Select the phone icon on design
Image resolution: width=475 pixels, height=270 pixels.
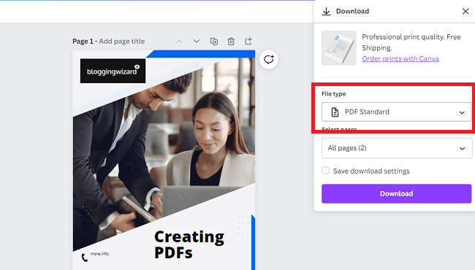pyautogui.click(x=85, y=258)
